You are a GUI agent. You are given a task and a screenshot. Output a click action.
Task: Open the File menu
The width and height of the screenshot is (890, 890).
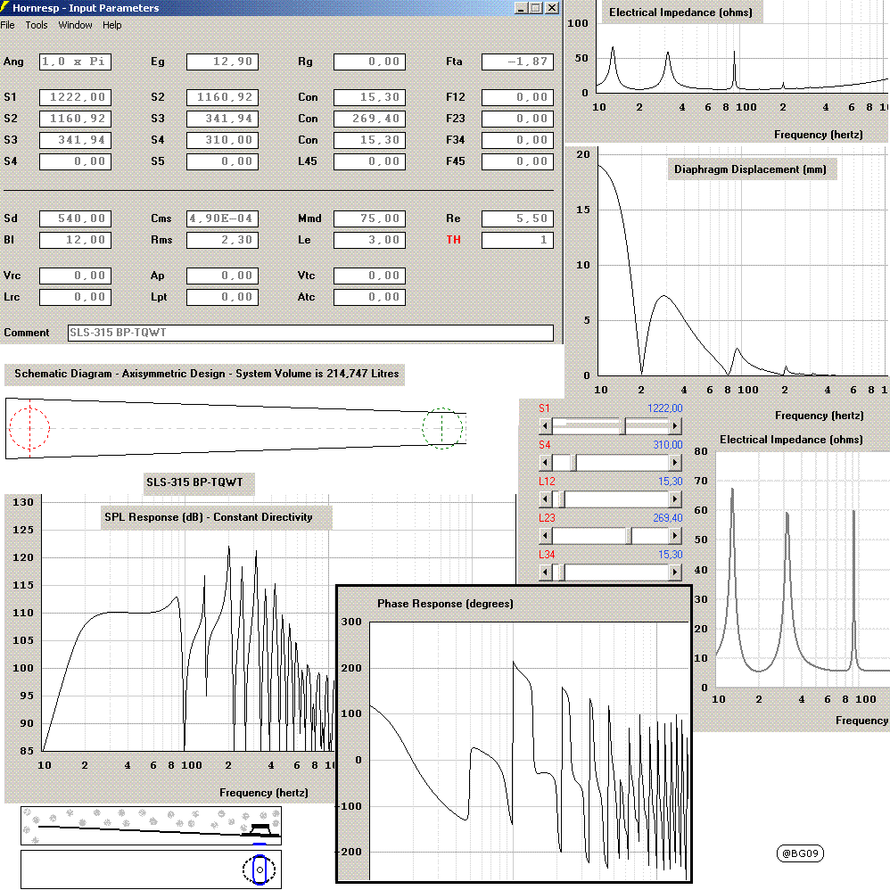7,25
